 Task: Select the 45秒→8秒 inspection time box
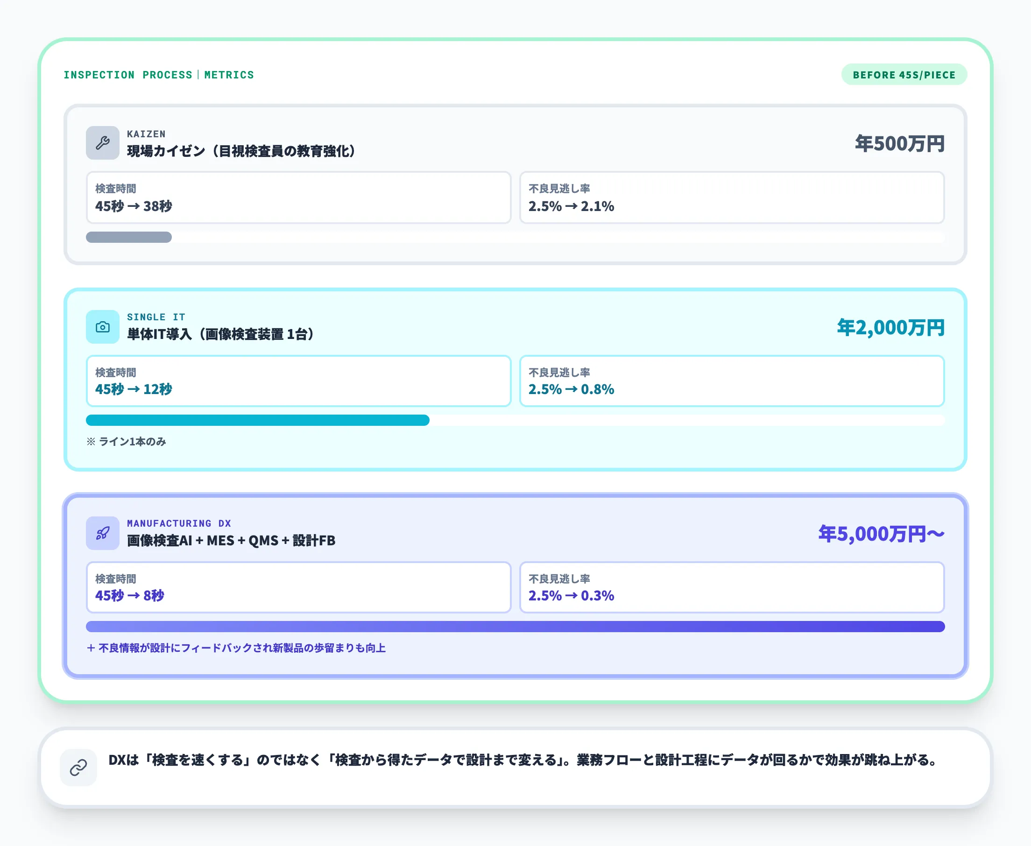(x=298, y=587)
